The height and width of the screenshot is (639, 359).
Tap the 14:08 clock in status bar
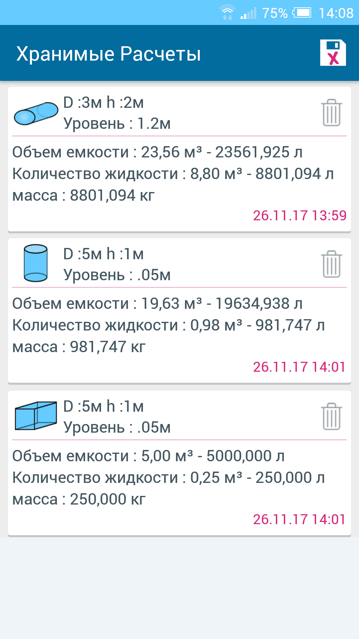pyautogui.click(x=336, y=13)
